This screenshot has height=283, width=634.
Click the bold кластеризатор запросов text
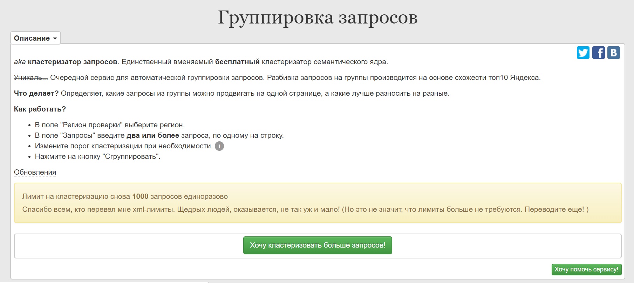click(x=73, y=62)
